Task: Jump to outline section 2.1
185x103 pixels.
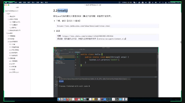Action: (12, 36)
